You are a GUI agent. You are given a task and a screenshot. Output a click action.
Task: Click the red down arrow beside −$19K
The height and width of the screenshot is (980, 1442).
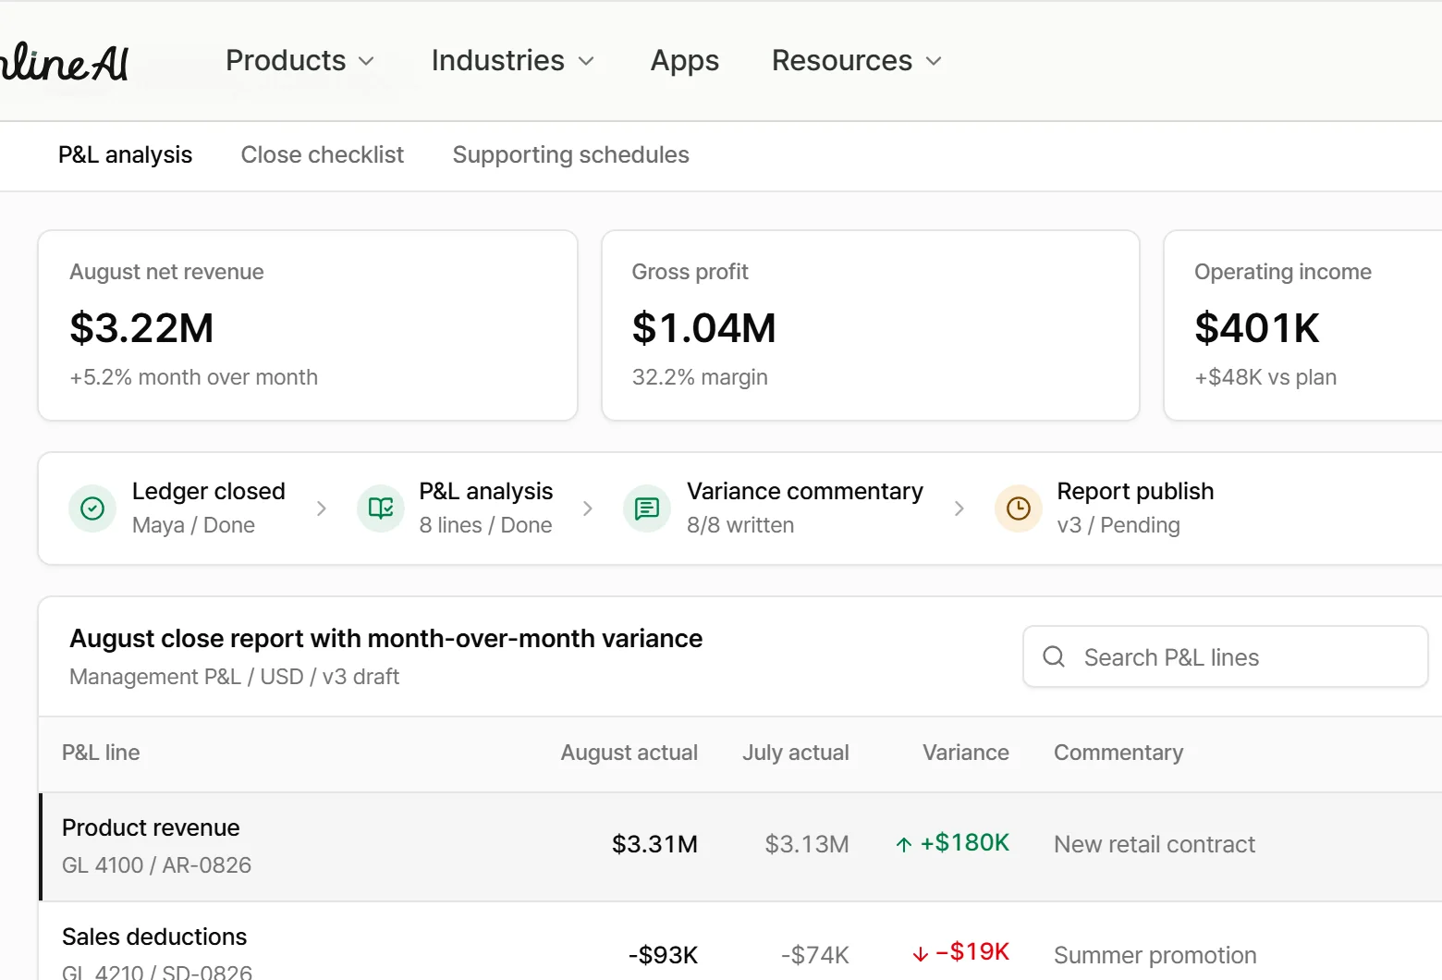pyautogui.click(x=920, y=954)
